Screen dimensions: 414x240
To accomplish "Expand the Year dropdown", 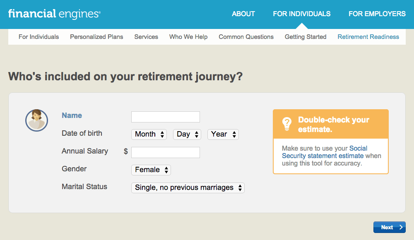I will 223,134.
